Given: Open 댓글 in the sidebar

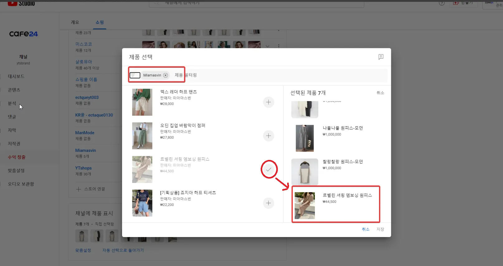Looking at the screenshot, I should coord(12,117).
